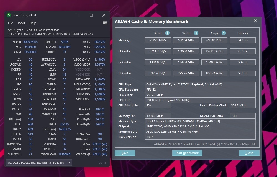This screenshot has width=277, height=177.
Task: Click the AIDA64 version footer text
Action: click(x=205, y=144)
